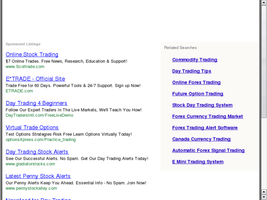This screenshot has width=267, height=200.
Task: Open the E*TRADE - Official Site link
Action: click(x=35, y=79)
